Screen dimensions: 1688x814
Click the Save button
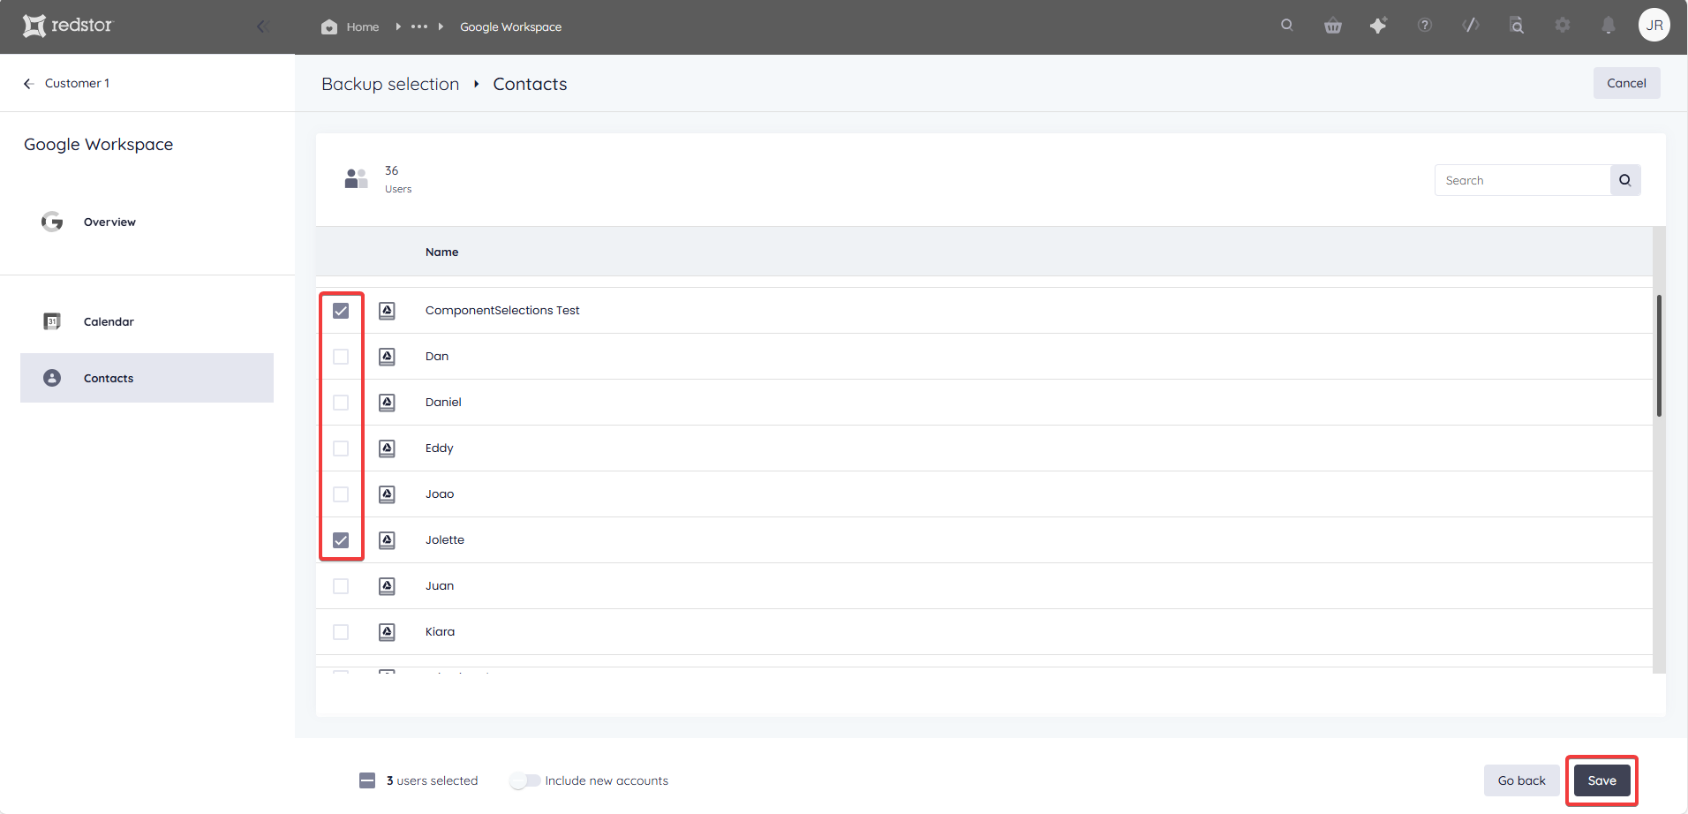pyautogui.click(x=1601, y=780)
